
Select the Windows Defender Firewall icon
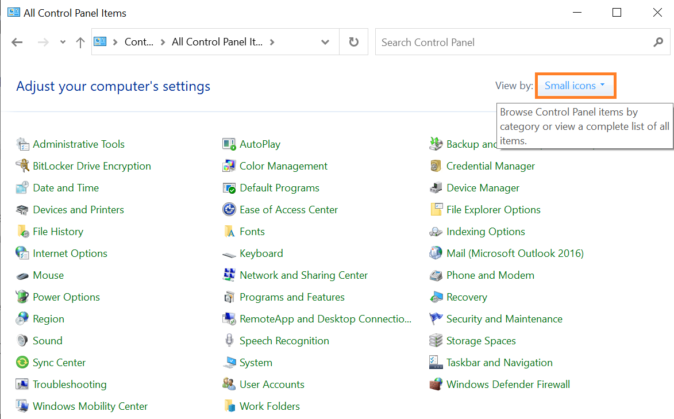[436, 385]
